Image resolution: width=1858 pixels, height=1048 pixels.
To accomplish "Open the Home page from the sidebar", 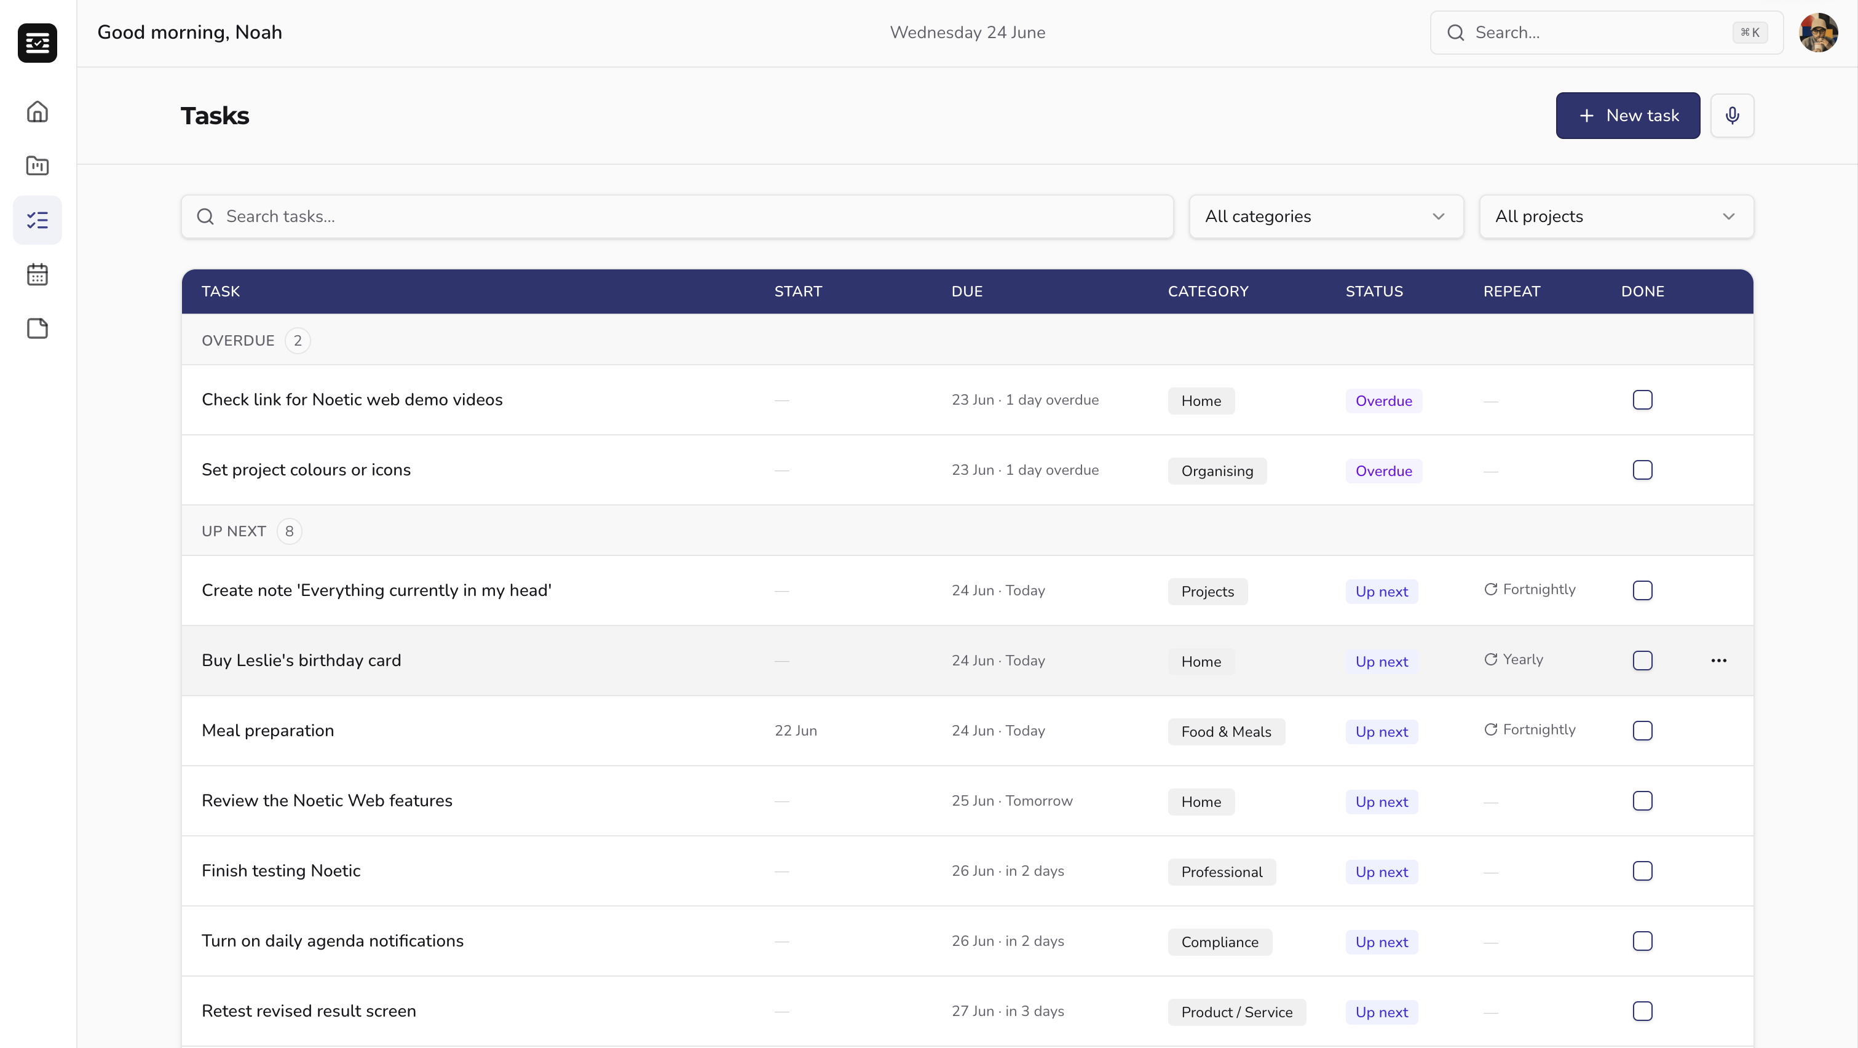I will tap(38, 112).
